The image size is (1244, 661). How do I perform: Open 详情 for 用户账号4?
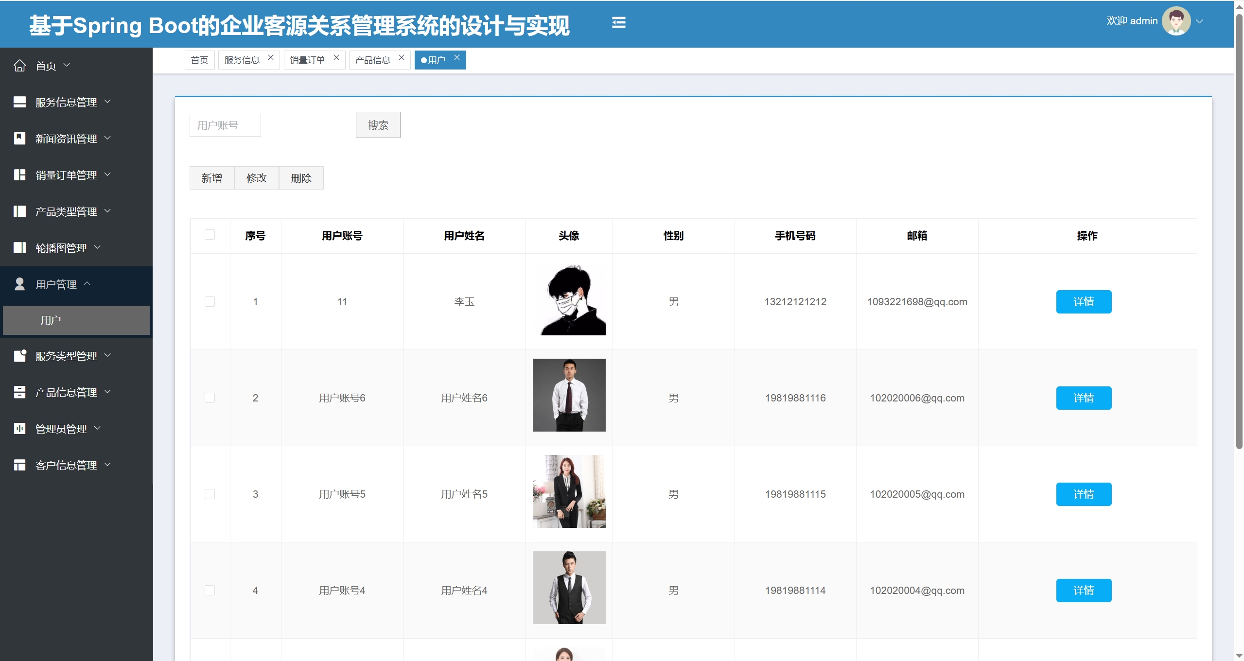tap(1084, 591)
